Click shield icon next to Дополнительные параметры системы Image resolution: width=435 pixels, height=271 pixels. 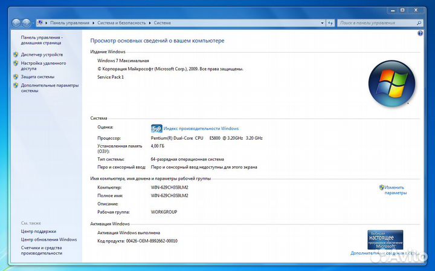(x=16, y=85)
